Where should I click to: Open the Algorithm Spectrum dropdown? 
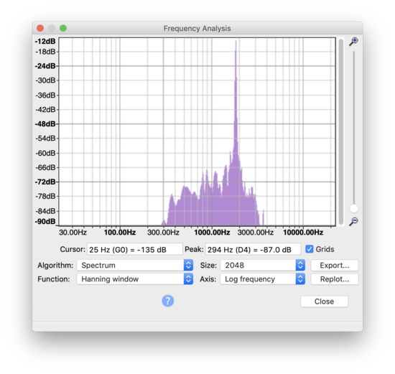coord(135,265)
